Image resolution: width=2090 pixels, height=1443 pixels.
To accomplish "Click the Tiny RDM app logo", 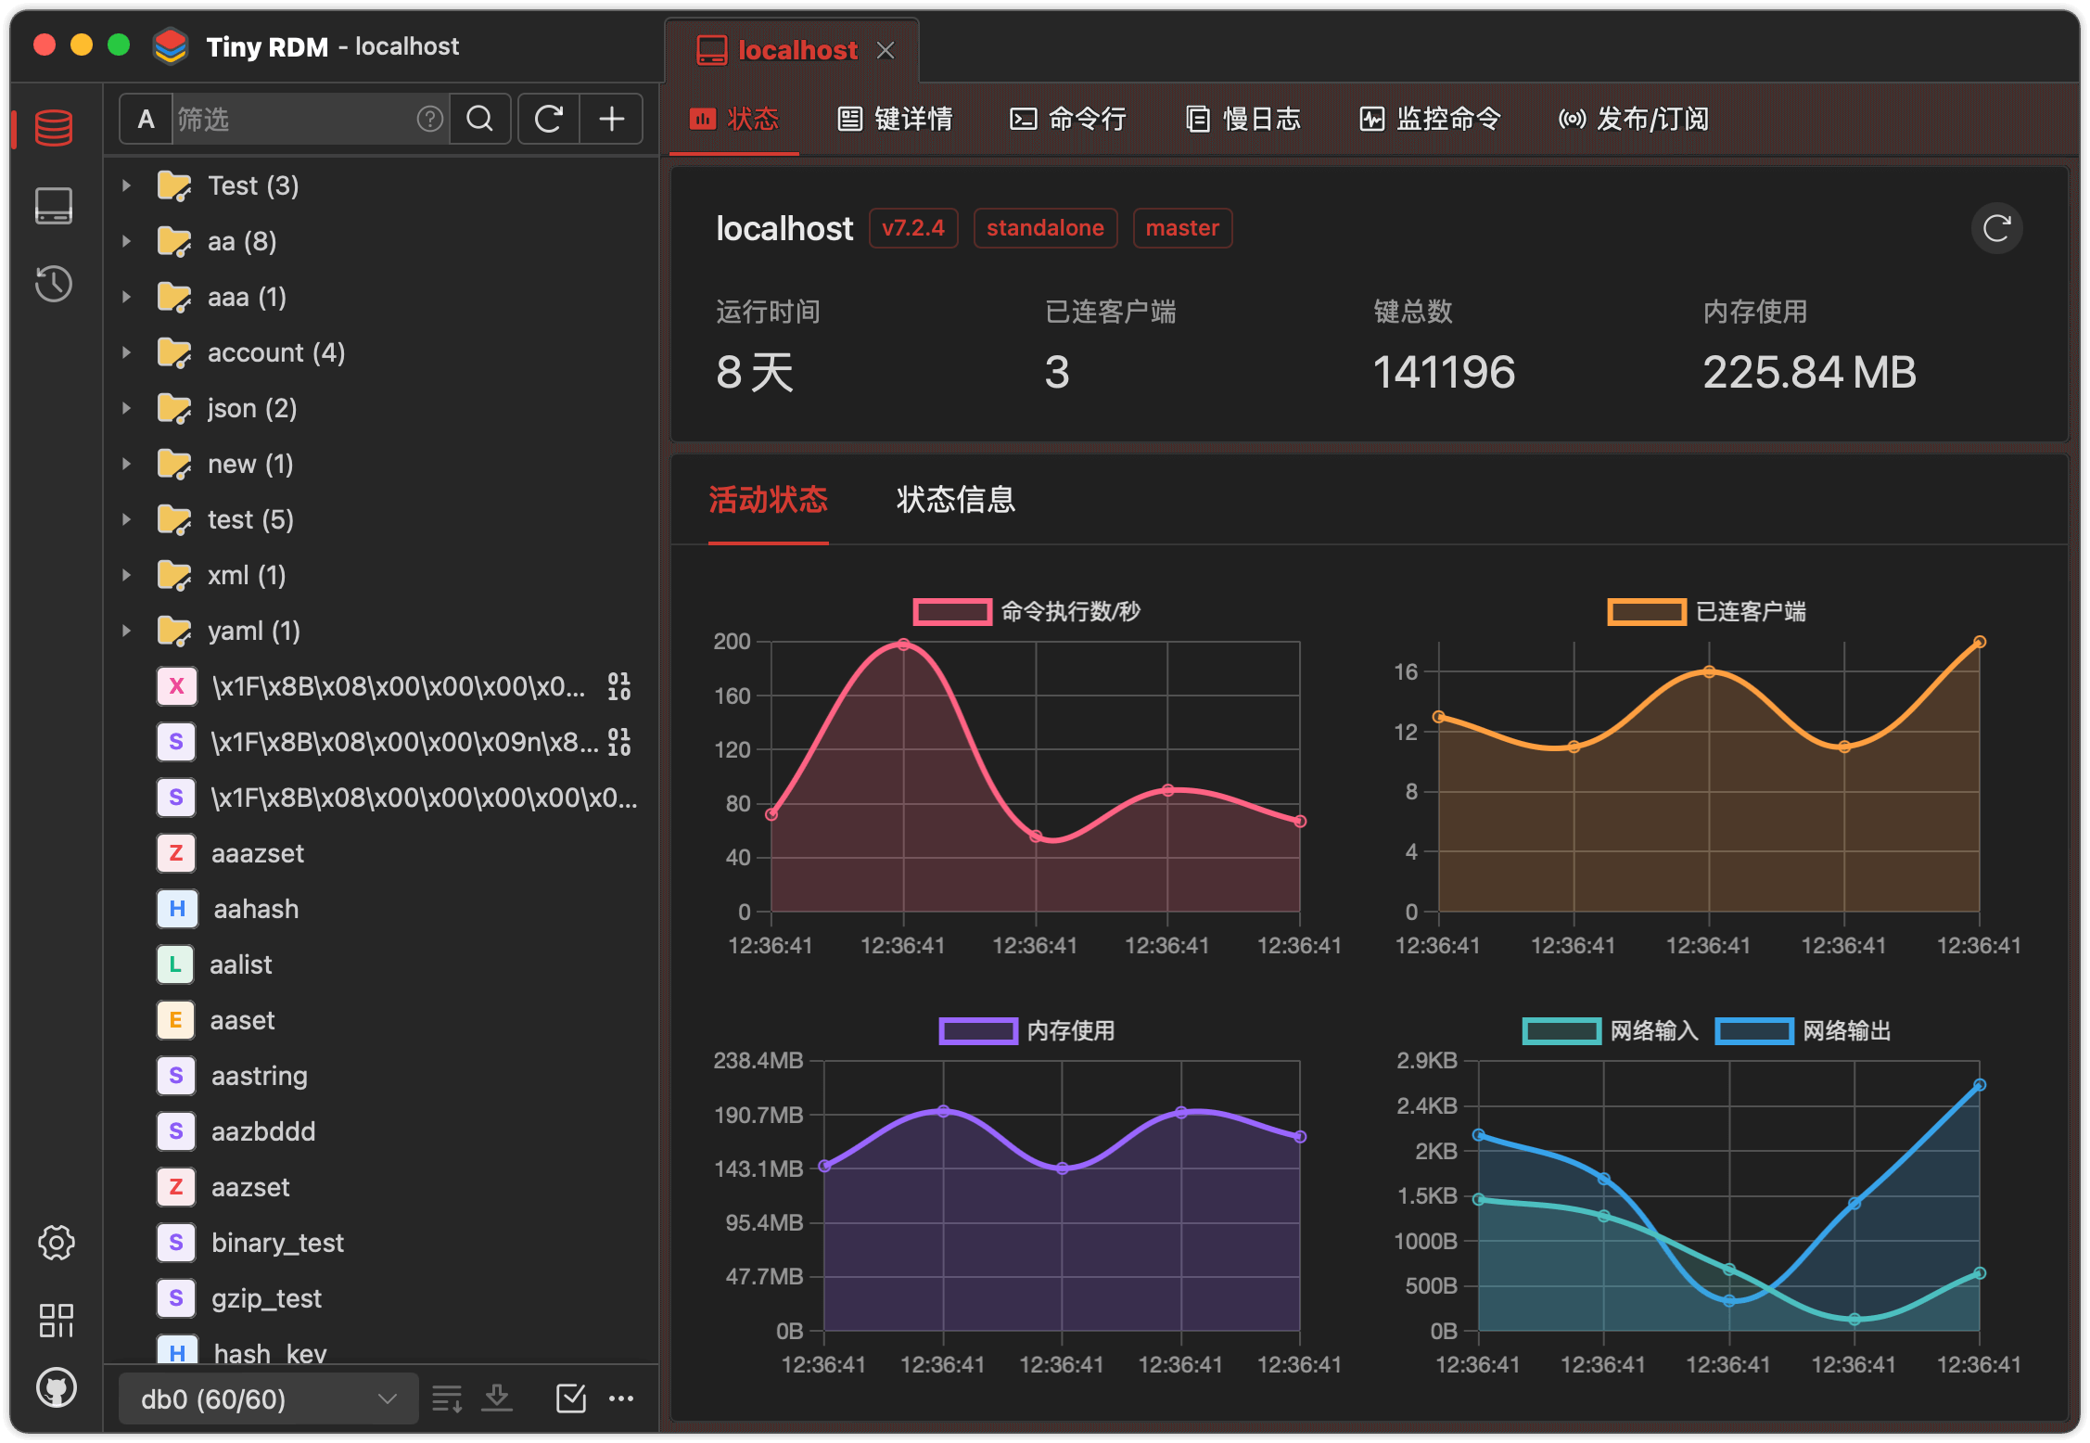I will 171,46.
